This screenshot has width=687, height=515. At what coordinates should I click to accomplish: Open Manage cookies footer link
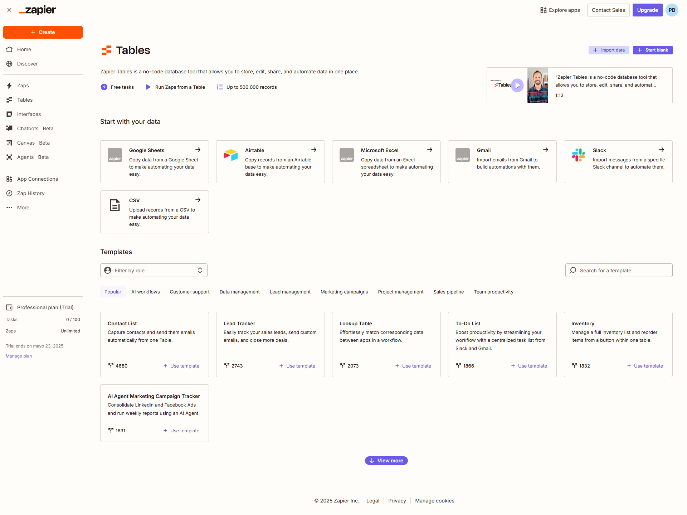click(435, 501)
